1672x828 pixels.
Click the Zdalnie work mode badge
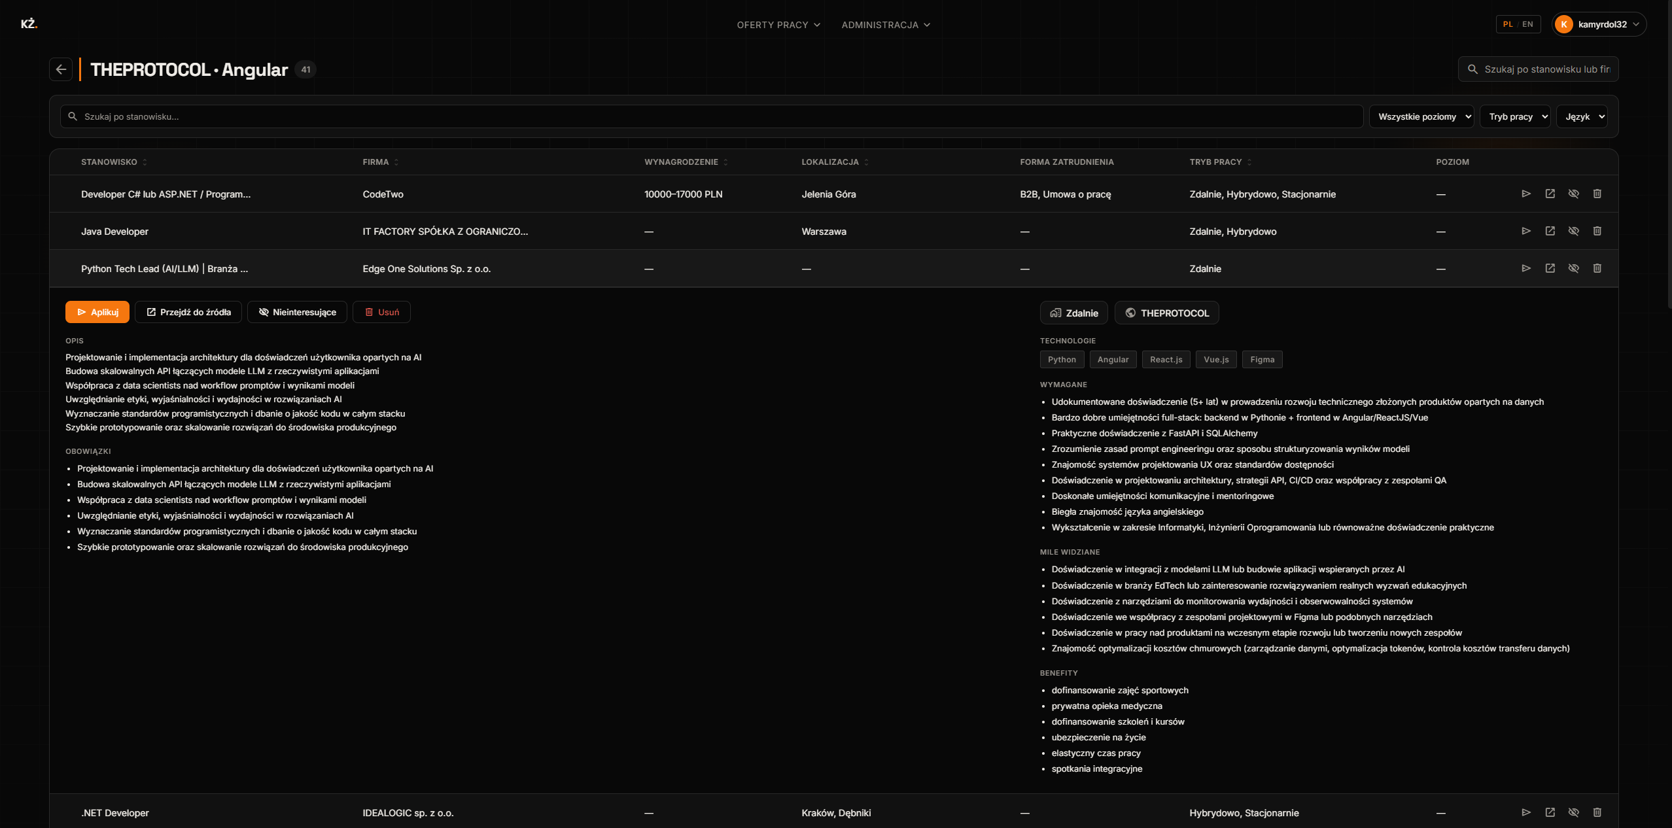pos(1073,313)
